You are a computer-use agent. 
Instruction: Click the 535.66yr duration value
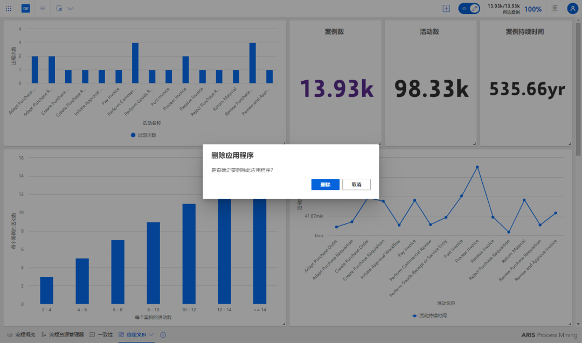pyautogui.click(x=527, y=89)
